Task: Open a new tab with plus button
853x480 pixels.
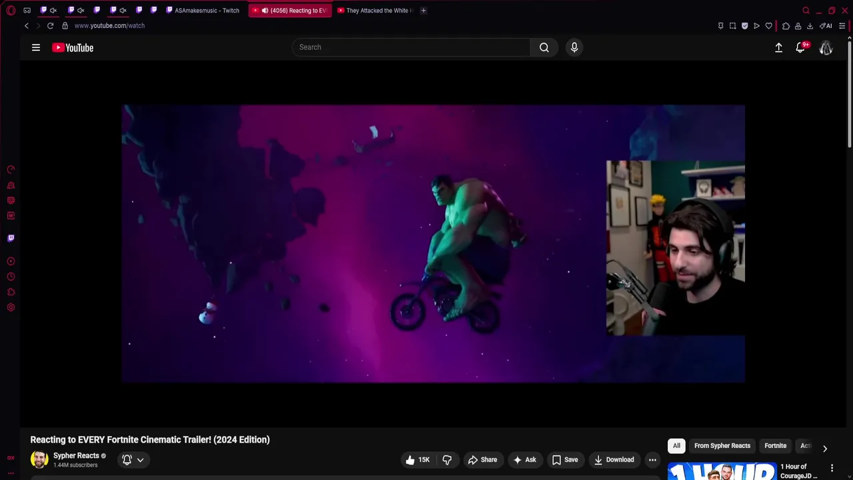Action: (x=423, y=11)
